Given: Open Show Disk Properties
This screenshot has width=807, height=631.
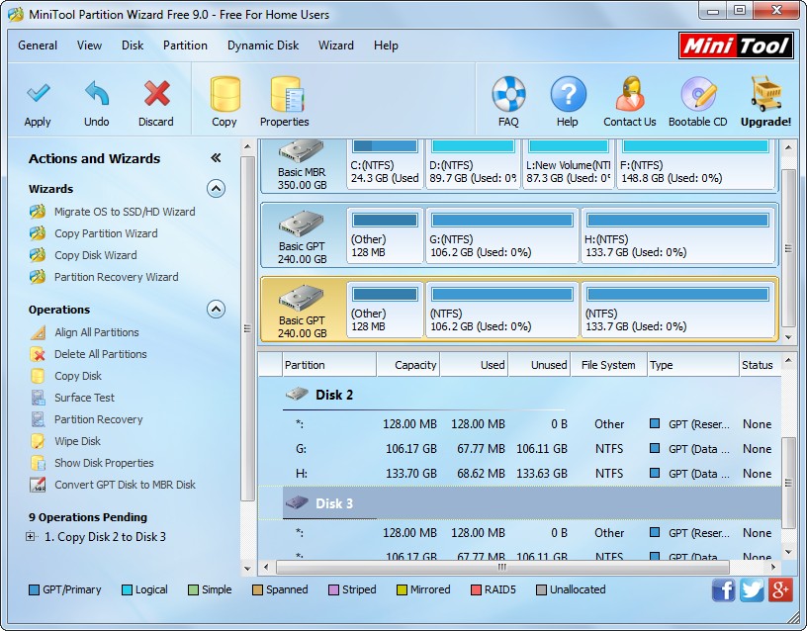Looking at the screenshot, I should [104, 463].
